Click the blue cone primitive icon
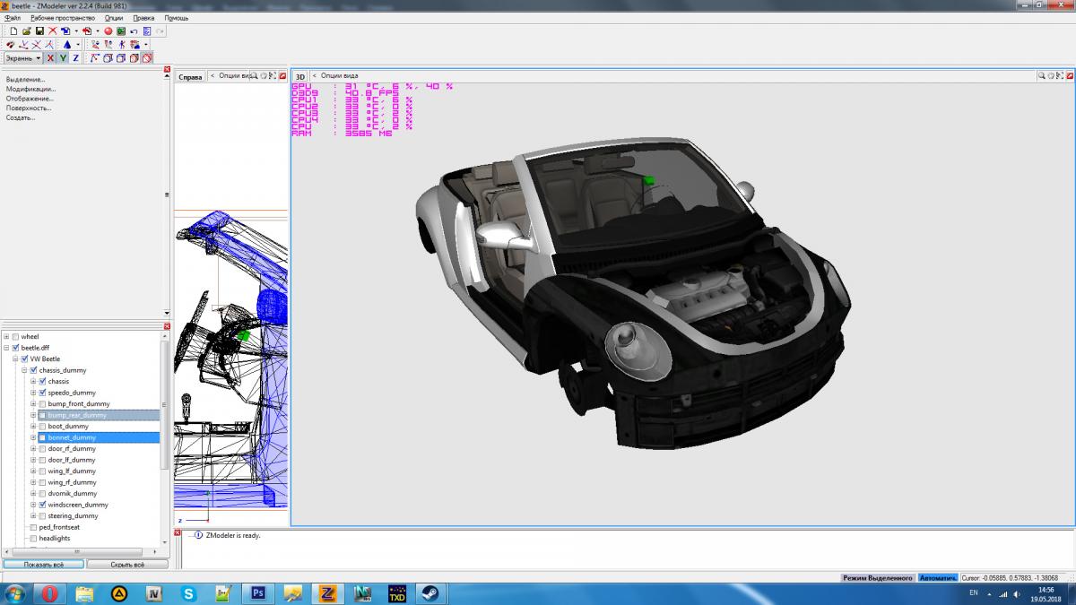The height and width of the screenshot is (605, 1076). pos(66,44)
